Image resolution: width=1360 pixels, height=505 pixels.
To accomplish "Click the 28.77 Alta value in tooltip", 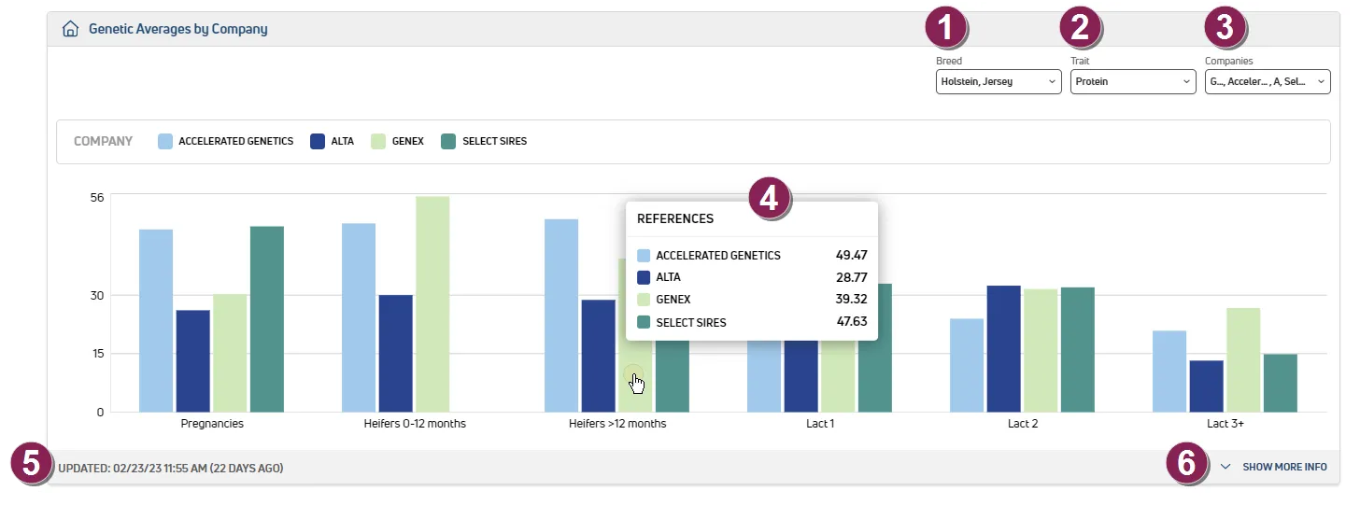I will [x=851, y=277].
